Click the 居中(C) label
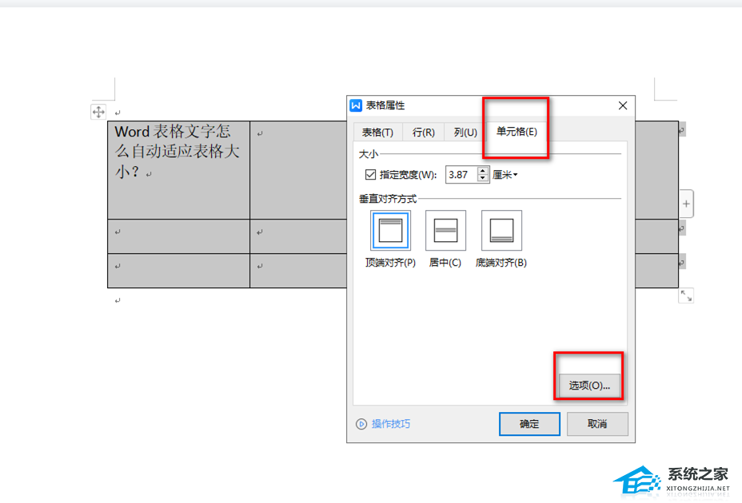Viewport: 742px width, 503px height. pyautogui.click(x=445, y=263)
